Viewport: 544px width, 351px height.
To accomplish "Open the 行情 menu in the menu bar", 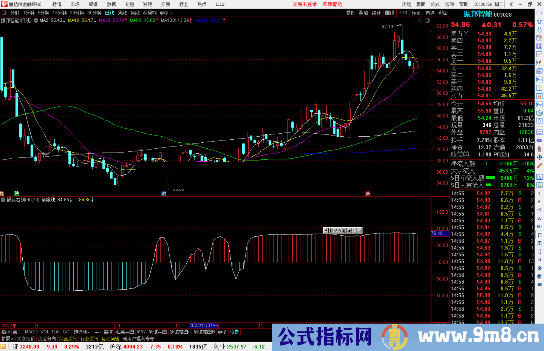I will [x=56, y=4].
